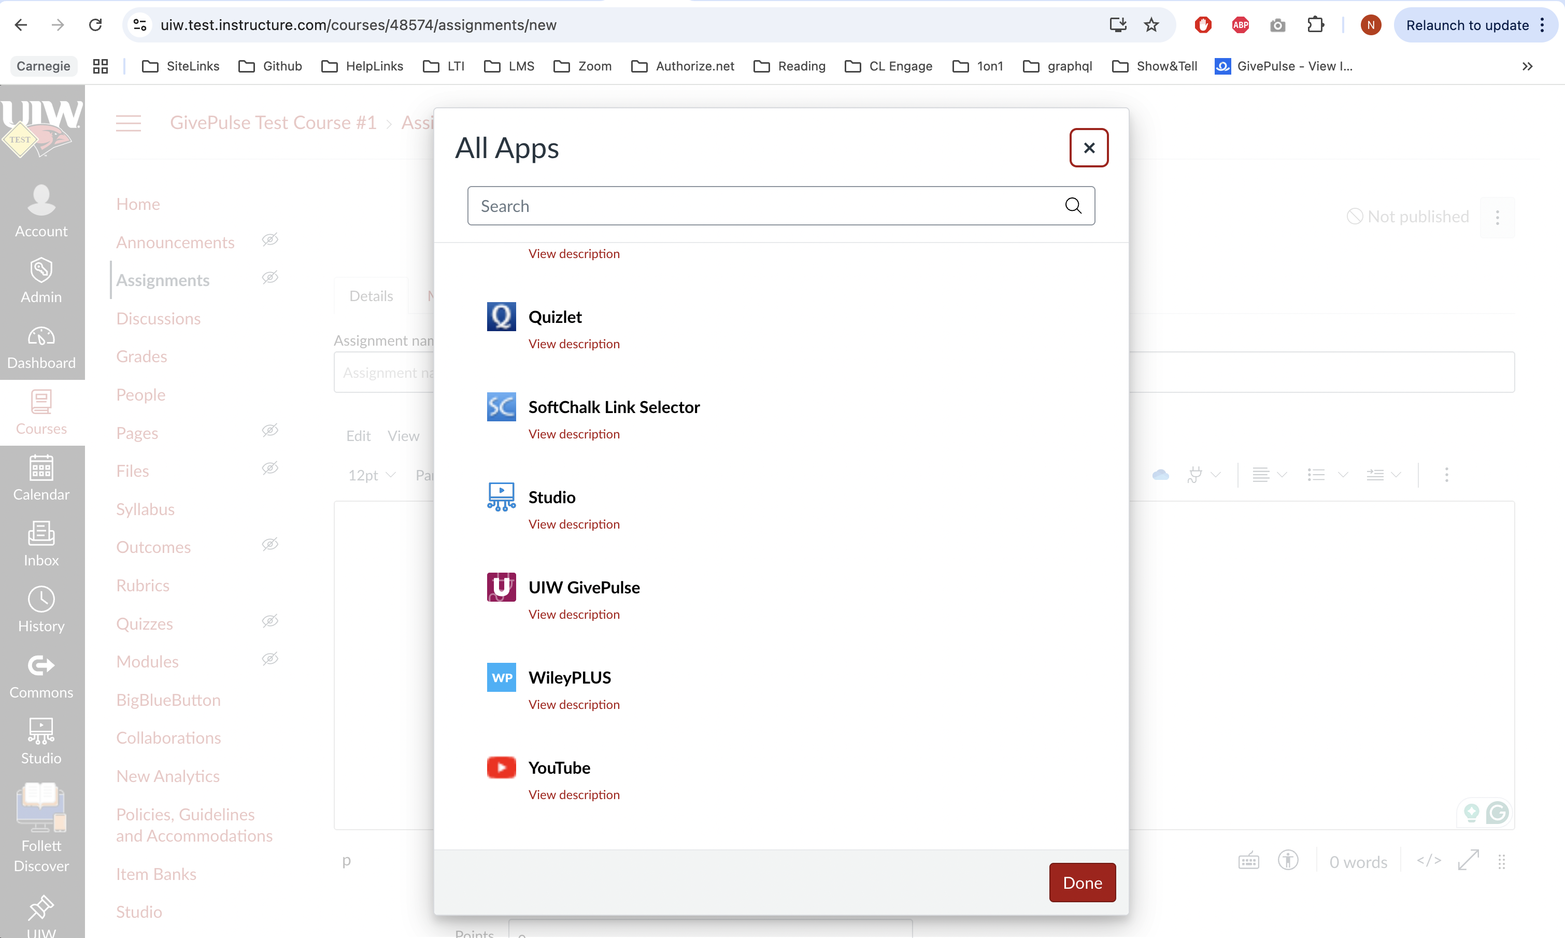Toggle visibility icon next to Modules
The height and width of the screenshot is (938, 1565).
click(270, 659)
